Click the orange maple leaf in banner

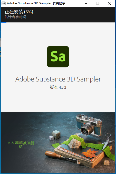[90, 153]
